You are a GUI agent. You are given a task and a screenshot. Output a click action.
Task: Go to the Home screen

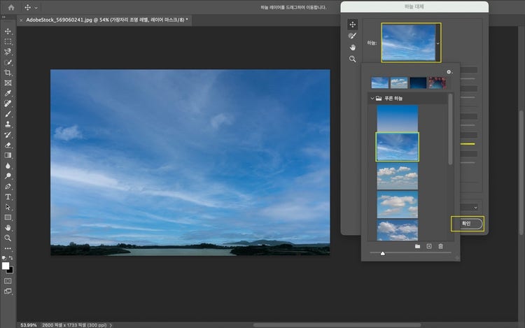point(10,7)
